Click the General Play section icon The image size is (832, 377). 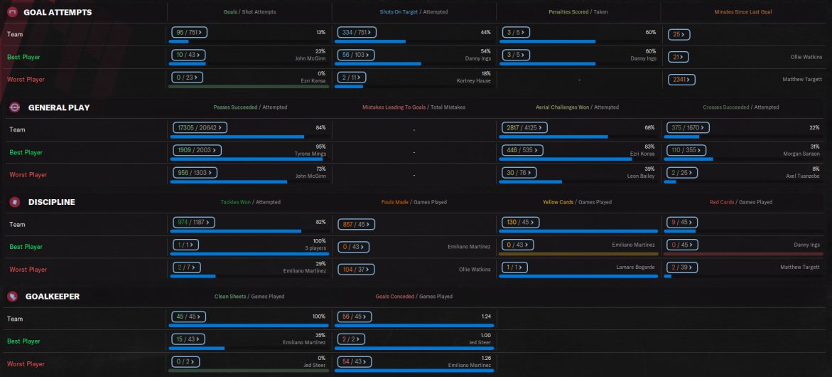[x=15, y=107]
